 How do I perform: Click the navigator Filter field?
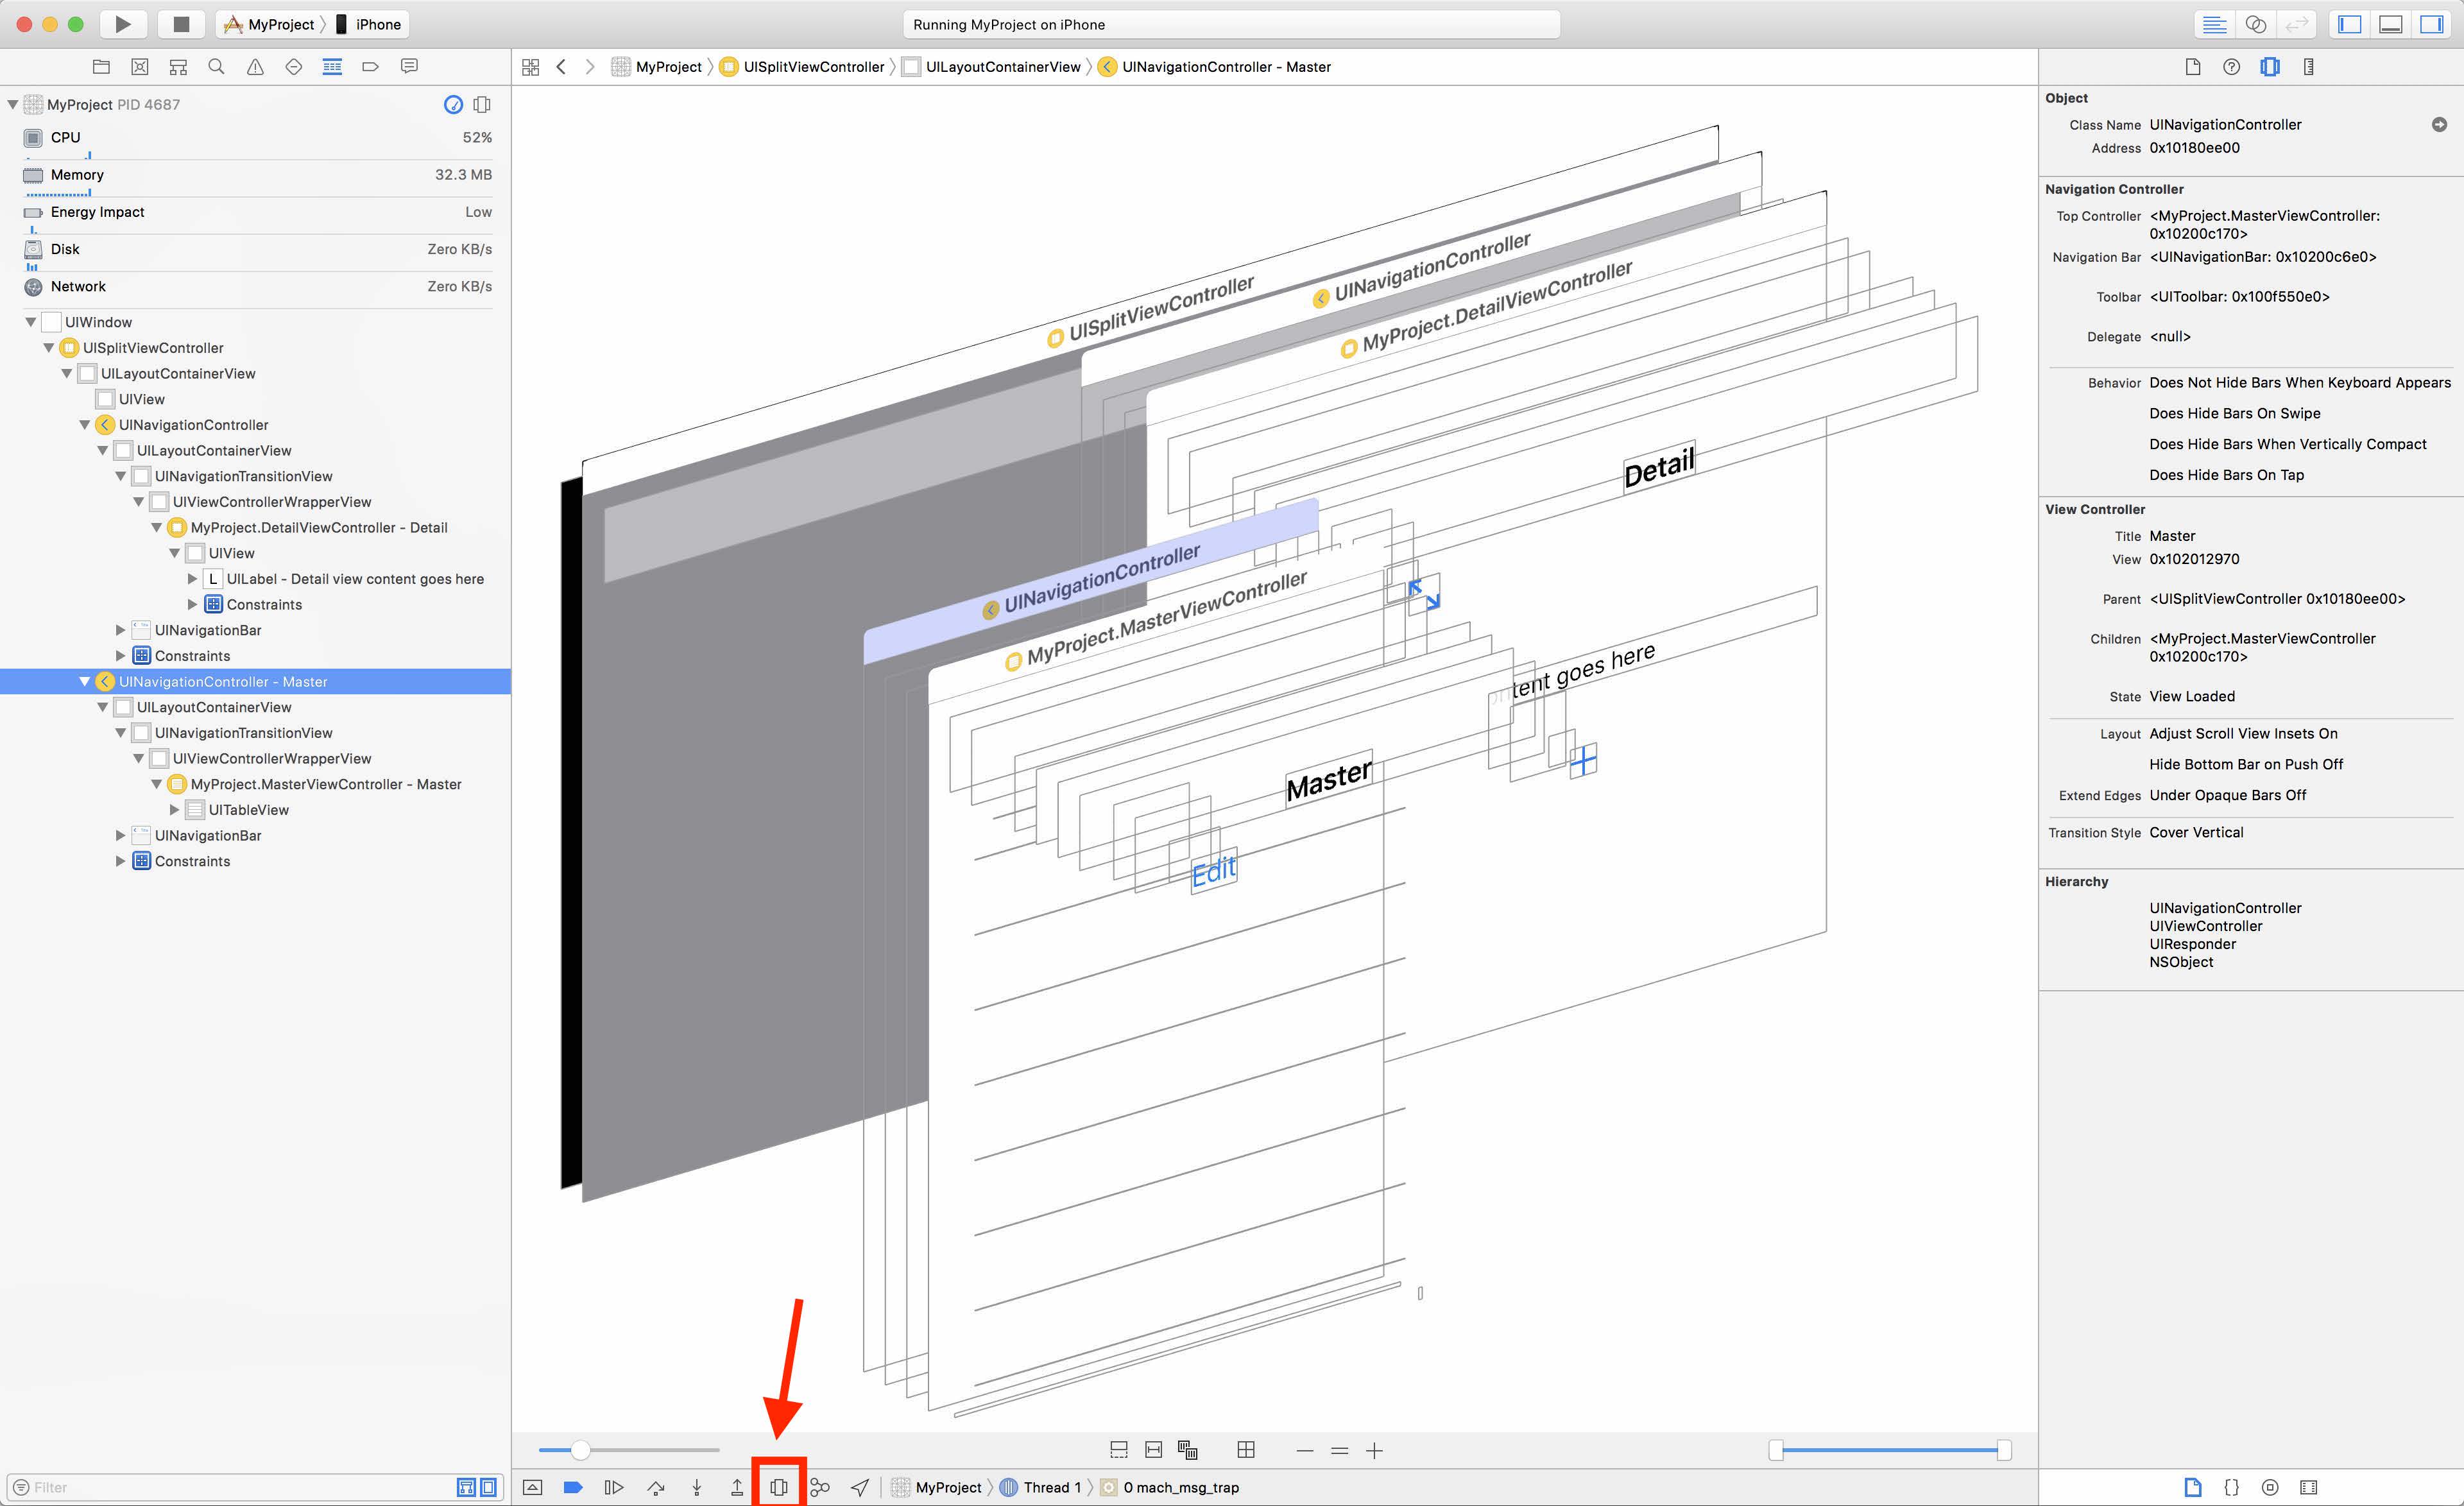pyautogui.click(x=240, y=1487)
